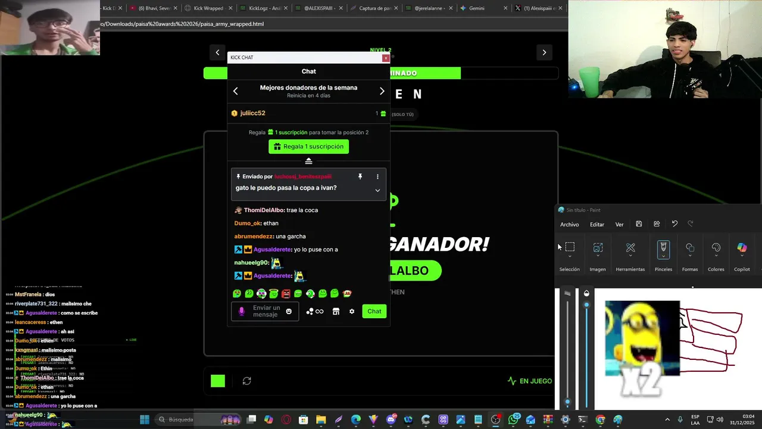Screen dimensions: 762x429
Task: Expand the Formas dropdown arrow in Paint
Action: [690, 256]
